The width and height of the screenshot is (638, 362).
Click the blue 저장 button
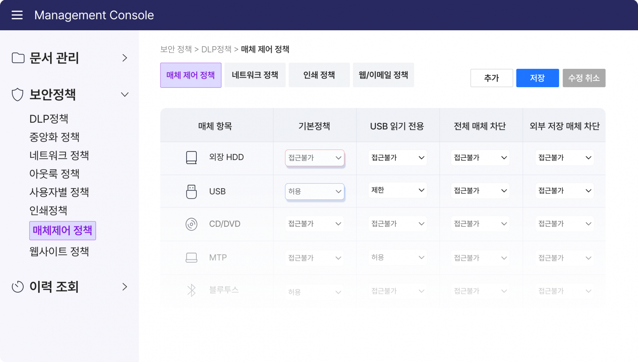(x=538, y=78)
